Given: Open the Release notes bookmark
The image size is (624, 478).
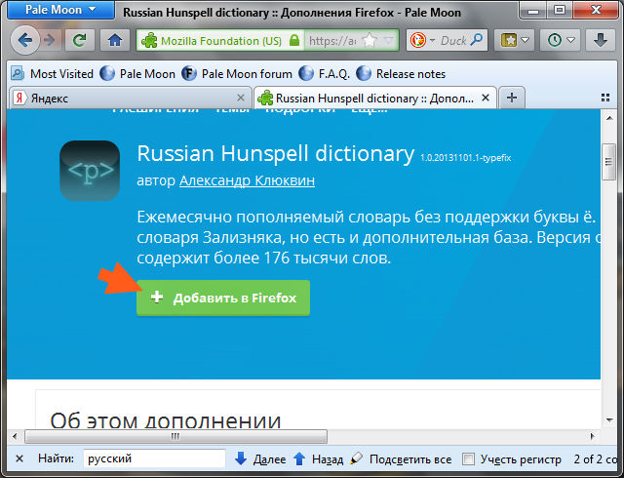Looking at the screenshot, I should (x=401, y=74).
